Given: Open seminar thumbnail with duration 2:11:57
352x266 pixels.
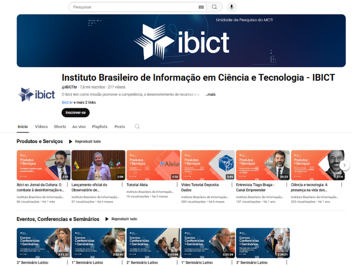Looking at the screenshot, I should coord(43,243).
